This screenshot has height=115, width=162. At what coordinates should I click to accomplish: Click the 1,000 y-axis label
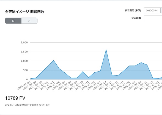point(24,61)
